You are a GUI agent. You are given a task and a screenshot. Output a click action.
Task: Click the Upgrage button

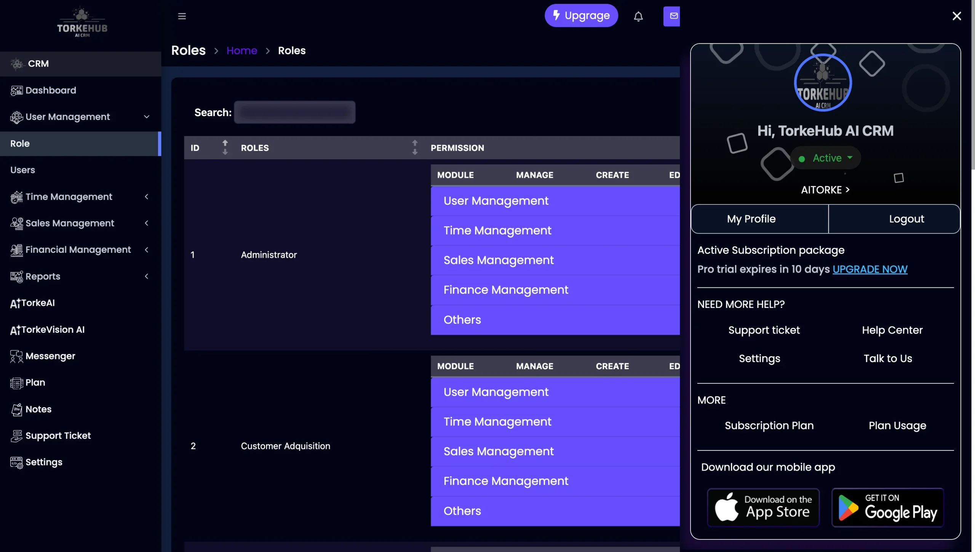click(581, 16)
